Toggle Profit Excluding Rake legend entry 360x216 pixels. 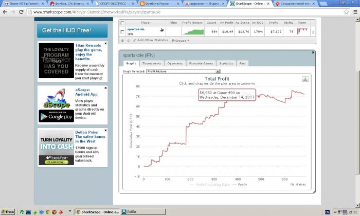coord(210,185)
